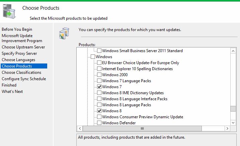Click the products books icon
Screen dimensions: 240x146
point(64,32)
